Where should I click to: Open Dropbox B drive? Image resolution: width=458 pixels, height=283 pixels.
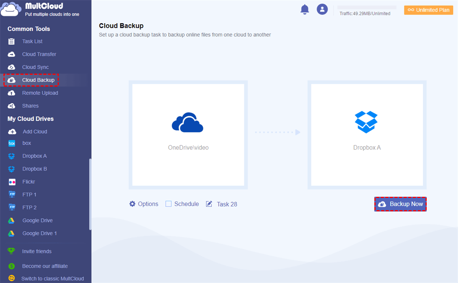pos(35,169)
